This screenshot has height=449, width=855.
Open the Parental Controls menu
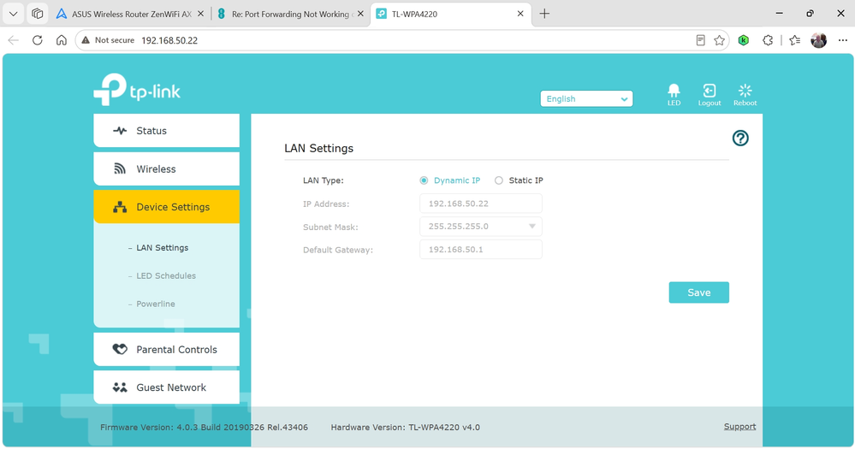click(x=166, y=349)
